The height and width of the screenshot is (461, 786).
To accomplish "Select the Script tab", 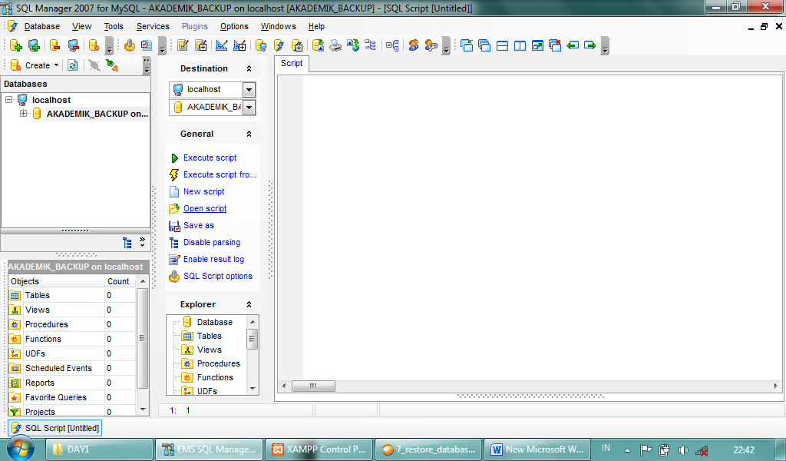I will point(292,63).
